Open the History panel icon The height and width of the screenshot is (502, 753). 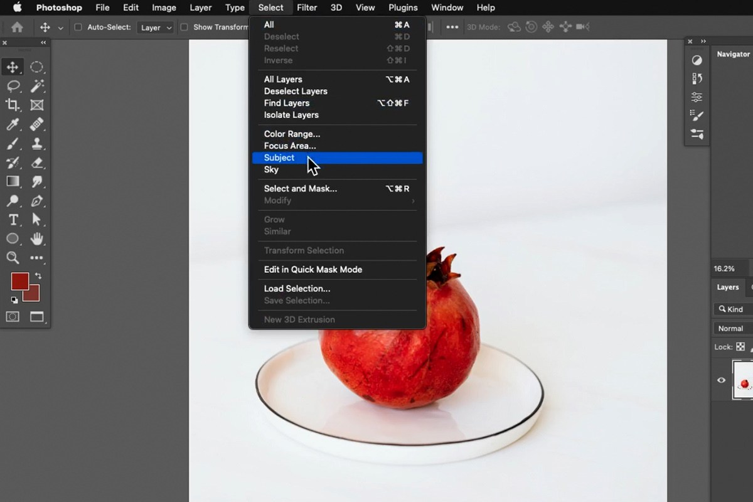tap(697, 78)
